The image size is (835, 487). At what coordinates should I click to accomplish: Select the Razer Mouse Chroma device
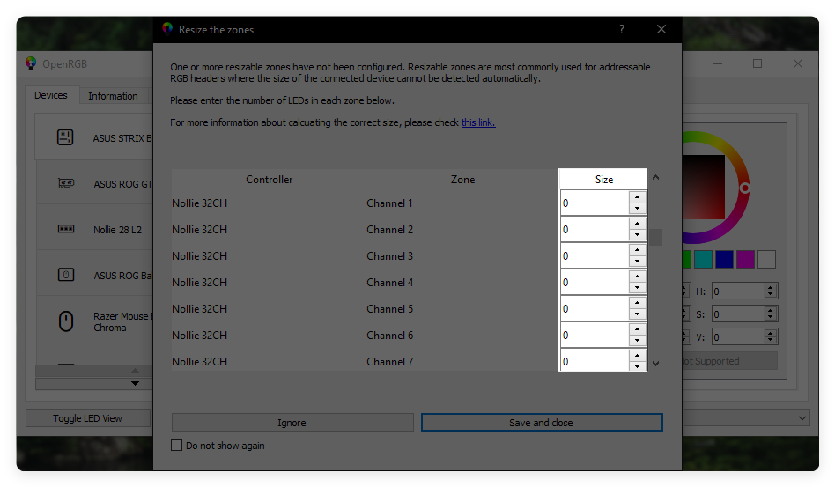(95, 321)
